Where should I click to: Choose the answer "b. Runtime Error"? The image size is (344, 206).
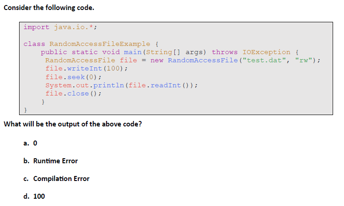coord(51,161)
